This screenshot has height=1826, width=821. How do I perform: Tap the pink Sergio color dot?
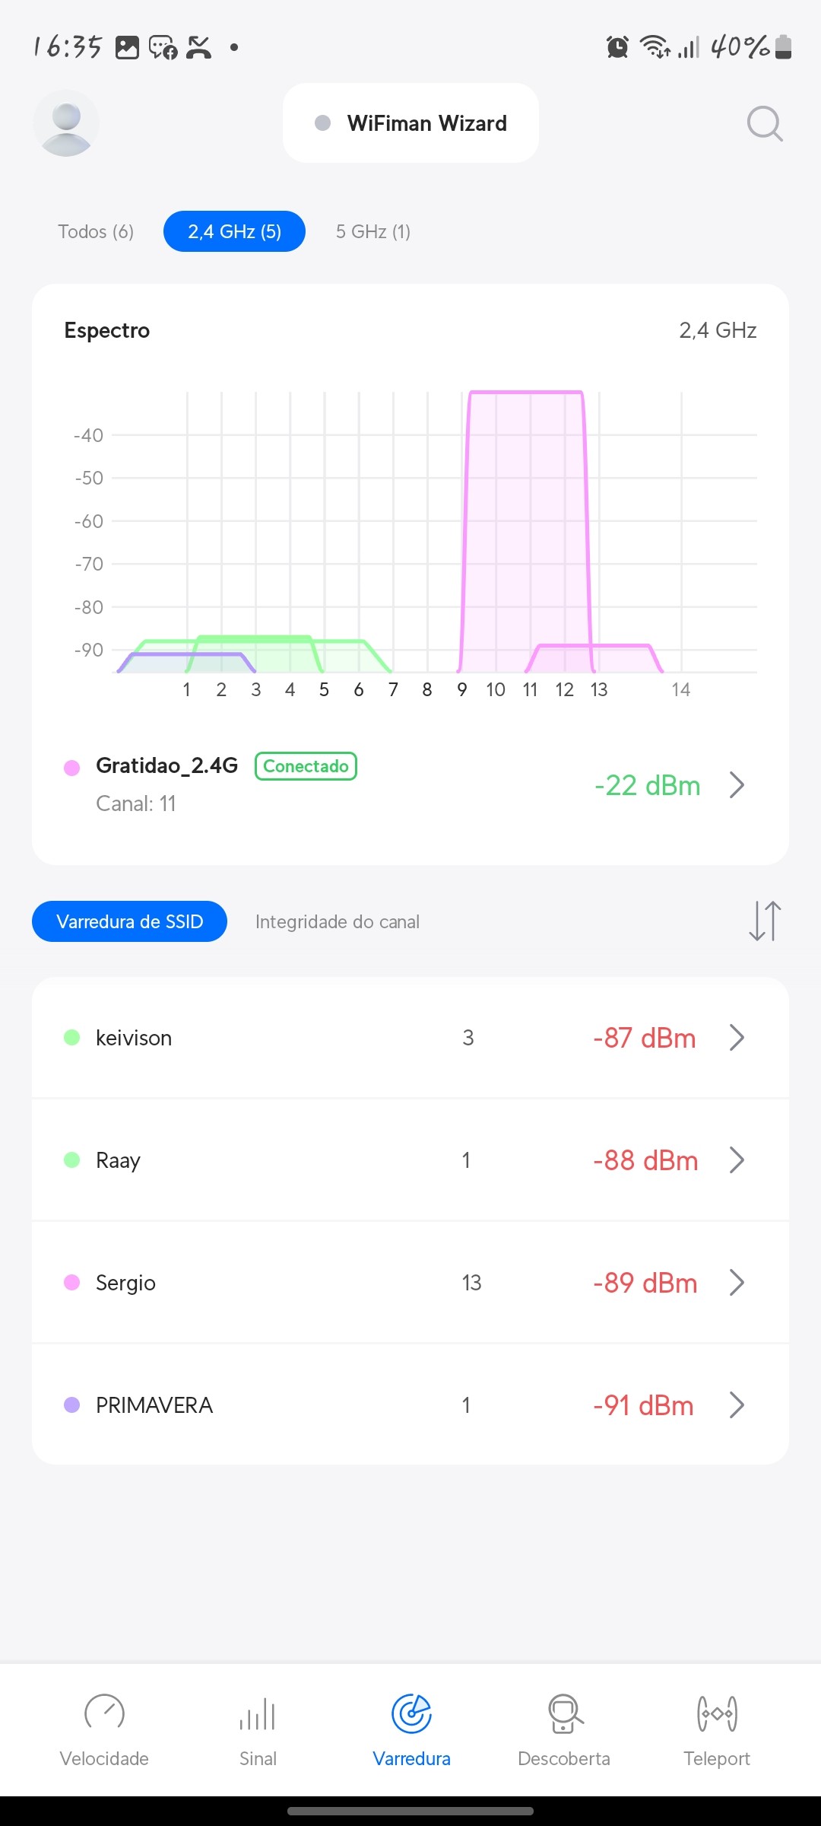tap(72, 1283)
